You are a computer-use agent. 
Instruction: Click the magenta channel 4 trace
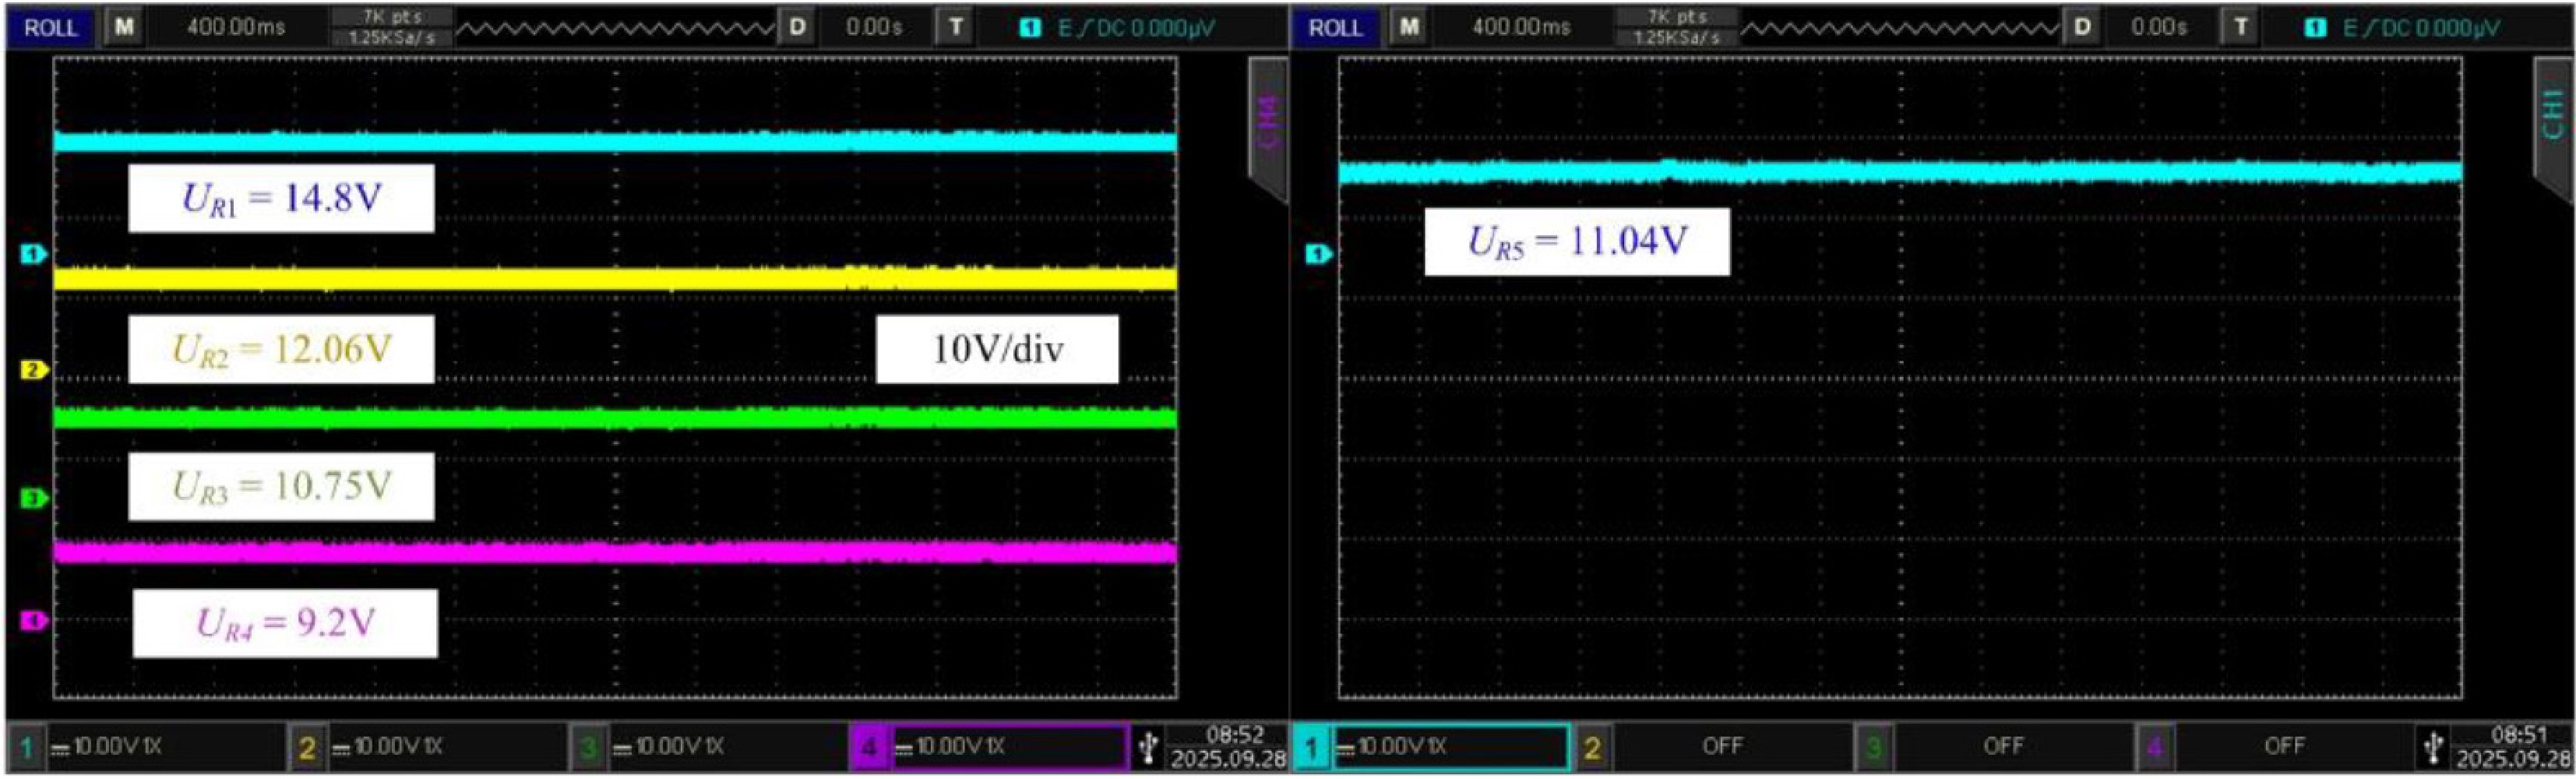(x=615, y=552)
